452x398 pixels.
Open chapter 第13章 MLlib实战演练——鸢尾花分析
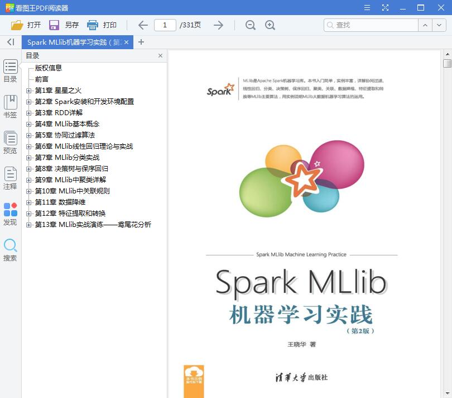coord(93,225)
